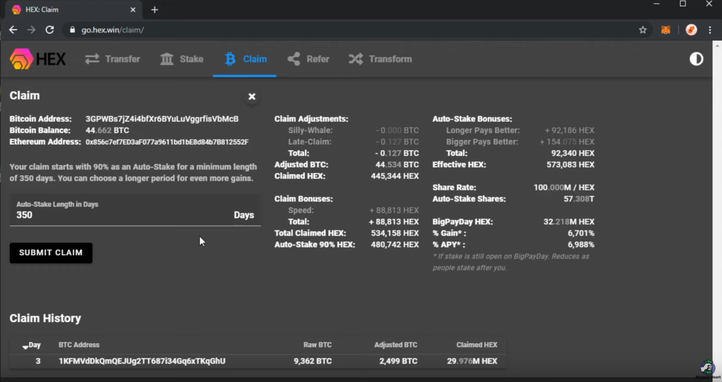Open Chrome three-dot menu
722x382 pixels.
click(710, 30)
